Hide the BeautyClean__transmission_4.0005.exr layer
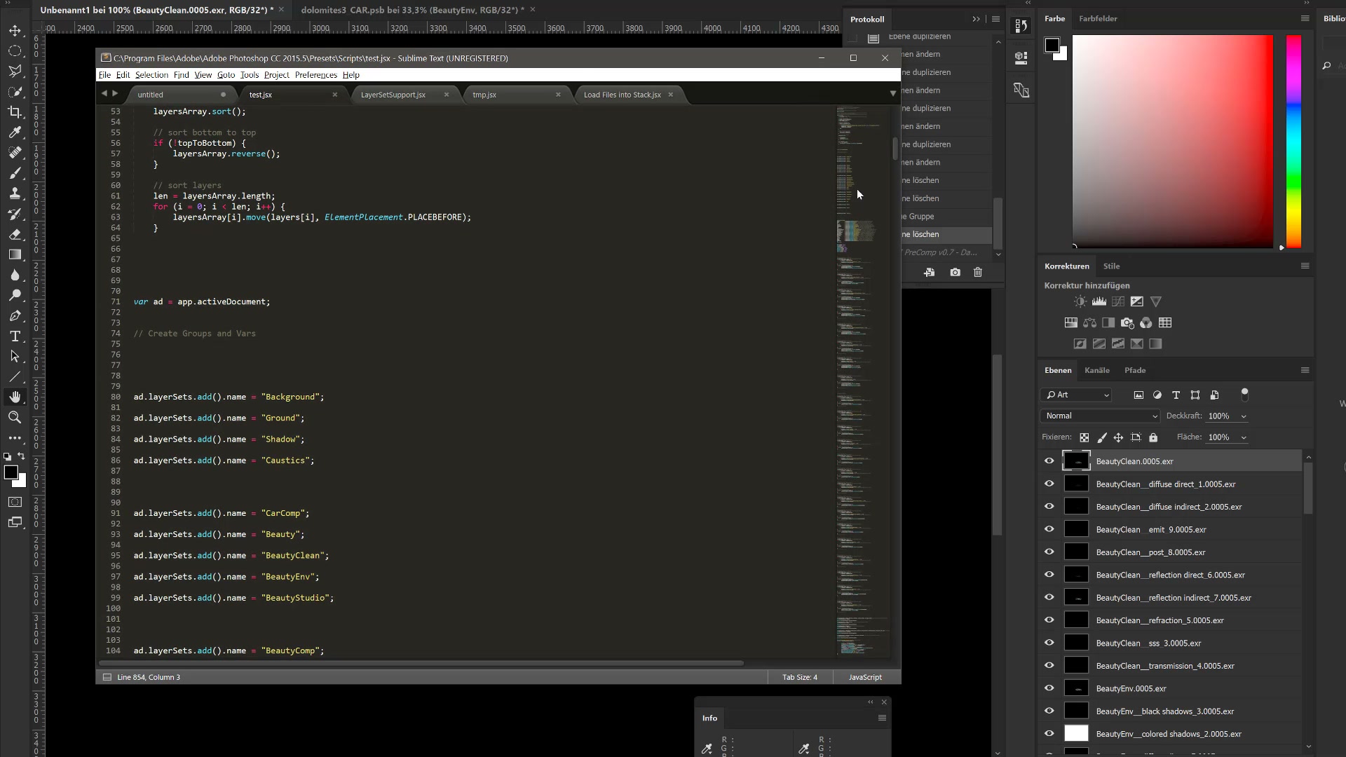Viewport: 1346px width, 757px height. pyautogui.click(x=1049, y=665)
